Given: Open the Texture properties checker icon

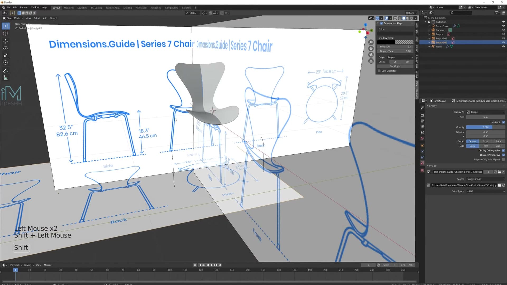Looking at the screenshot, I should (422, 170).
